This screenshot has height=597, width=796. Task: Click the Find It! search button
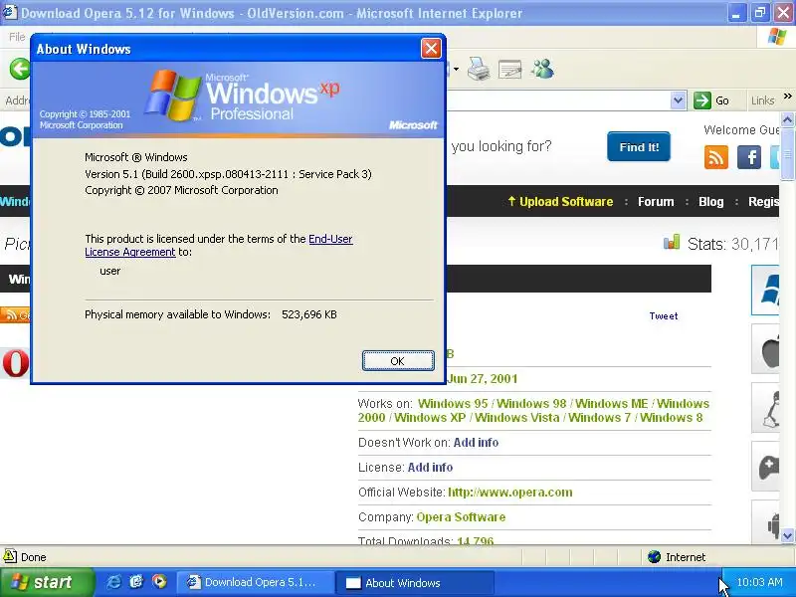tap(639, 146)
